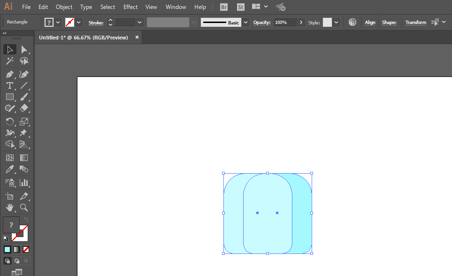Select the Line Segment tool
The width and height of the screenshot is (452, 276).
pos(24,85)
